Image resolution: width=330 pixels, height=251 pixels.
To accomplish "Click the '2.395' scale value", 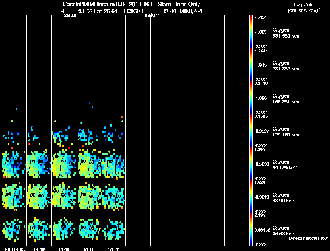I will point(260,215).
